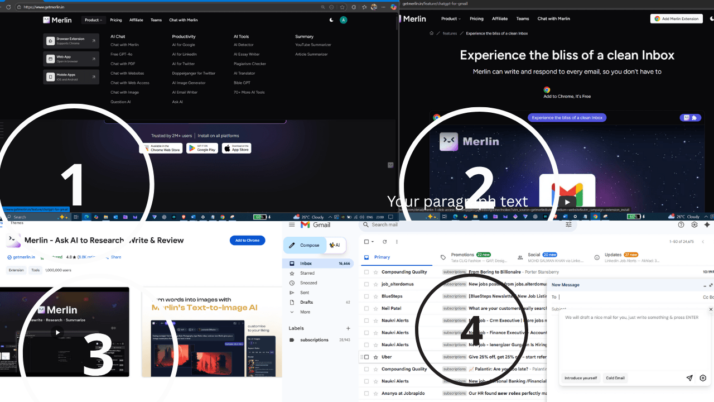This screenshot has height=402, width=714.
Task: Open Merlin AI assistant beside Compose
Action: [335, 245]
